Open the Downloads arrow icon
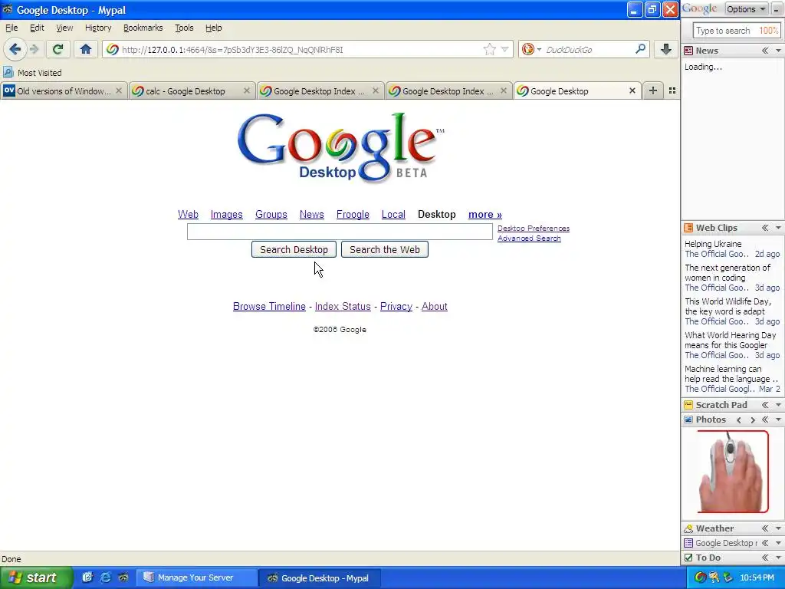Viewport: 785px width, 589px height. (666, 49)
